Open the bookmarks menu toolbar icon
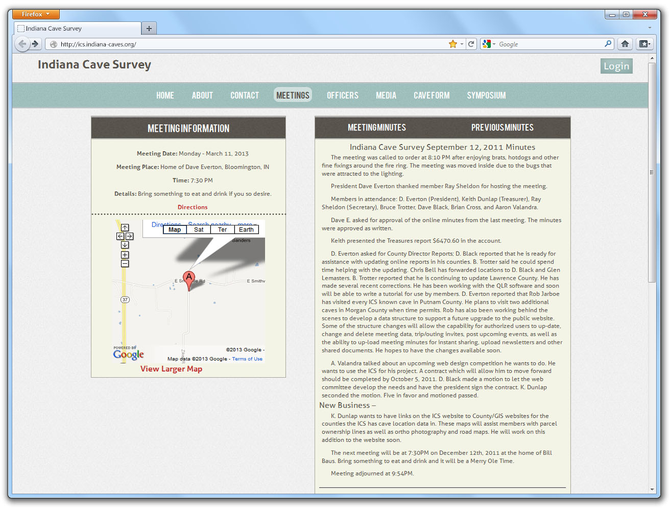The image size is (669, 508). pos(644,44)
